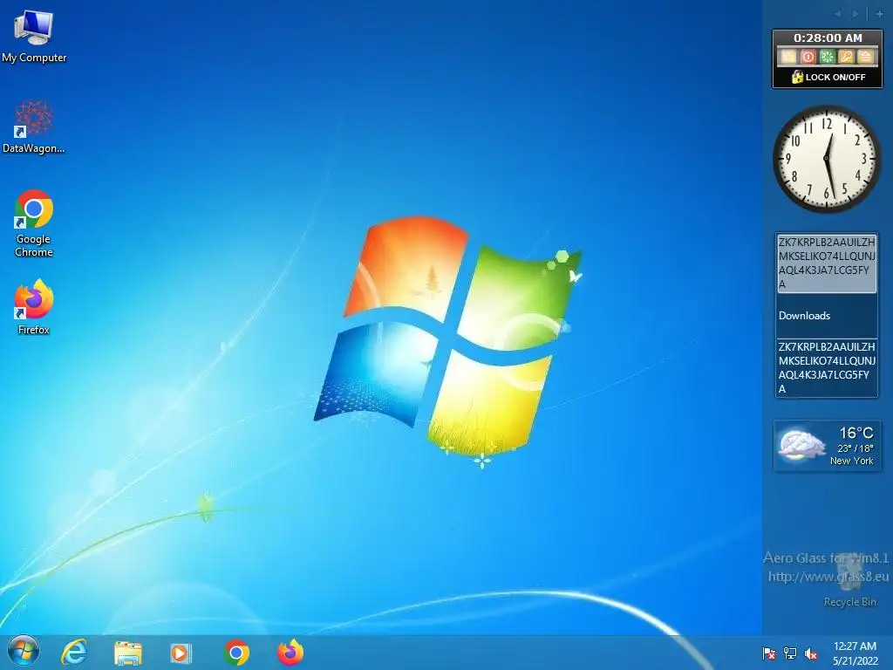Click the key icon in shutdown gadget
The image size is (893, 670).
tap(846, 57)
